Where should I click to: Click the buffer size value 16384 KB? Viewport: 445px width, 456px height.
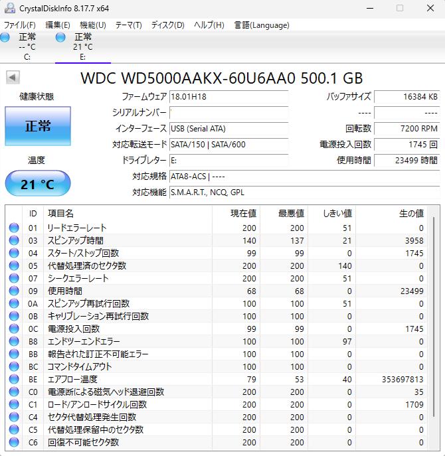click(407, 96)
